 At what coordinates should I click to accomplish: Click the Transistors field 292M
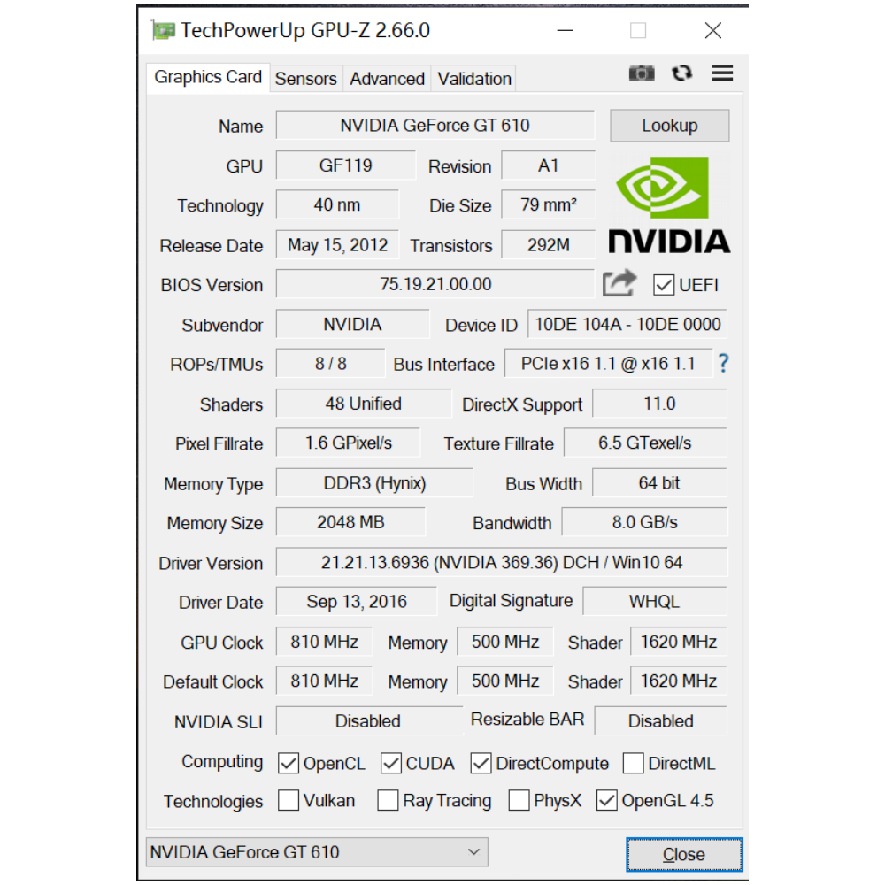tap(548, 245)
